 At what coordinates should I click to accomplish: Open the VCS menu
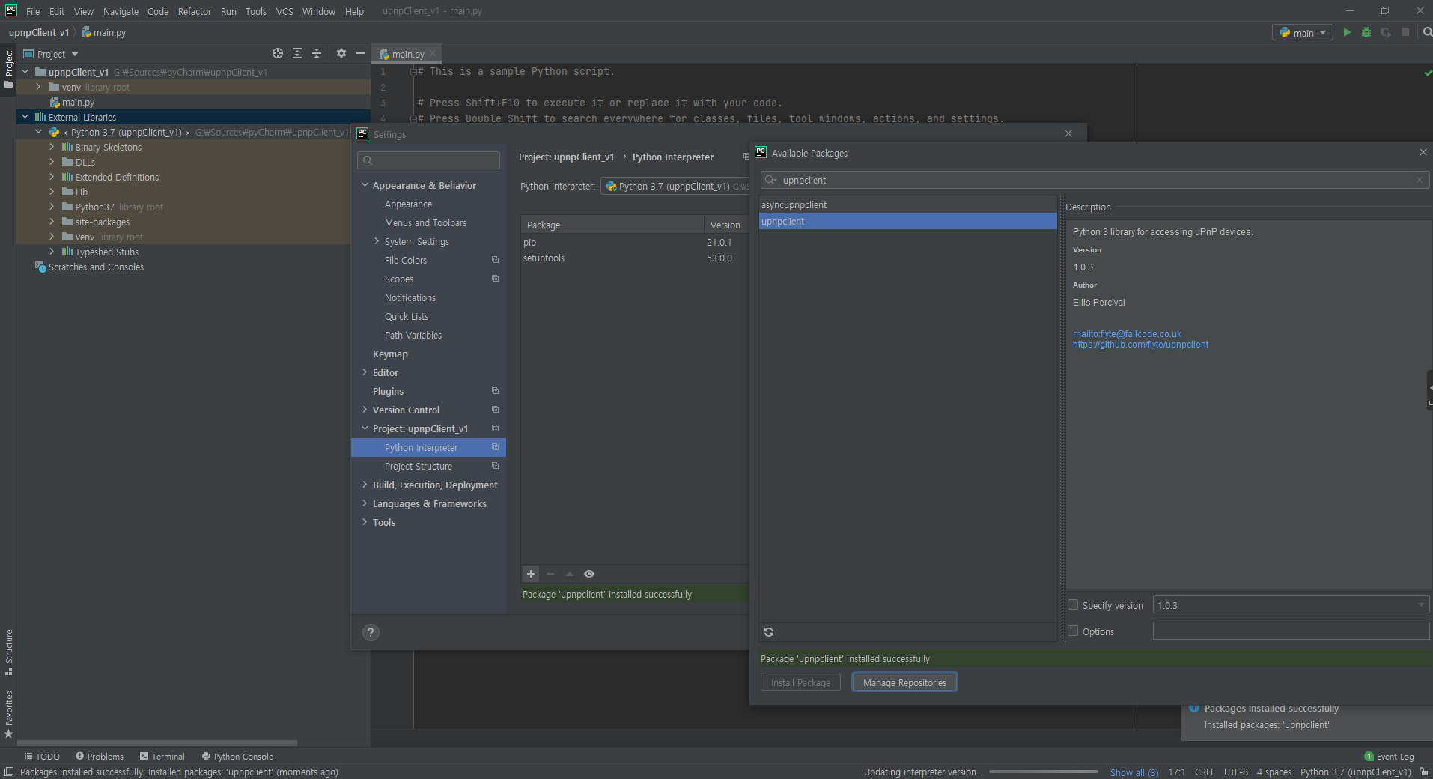[x=285, y=11]
